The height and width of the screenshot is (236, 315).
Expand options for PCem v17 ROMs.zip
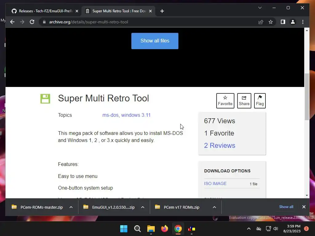[x=214, y=207]
